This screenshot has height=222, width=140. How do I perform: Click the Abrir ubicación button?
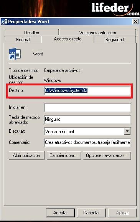point(26,155)
